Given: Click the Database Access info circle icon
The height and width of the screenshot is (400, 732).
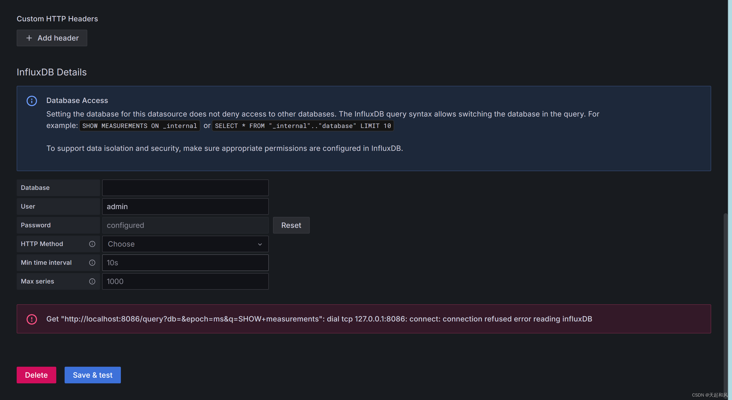Looking at the screenshot, I should click(32, 101).
